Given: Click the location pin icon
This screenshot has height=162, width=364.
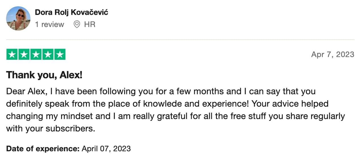Looking at the screenshot, I should click(x=77, y=25).
